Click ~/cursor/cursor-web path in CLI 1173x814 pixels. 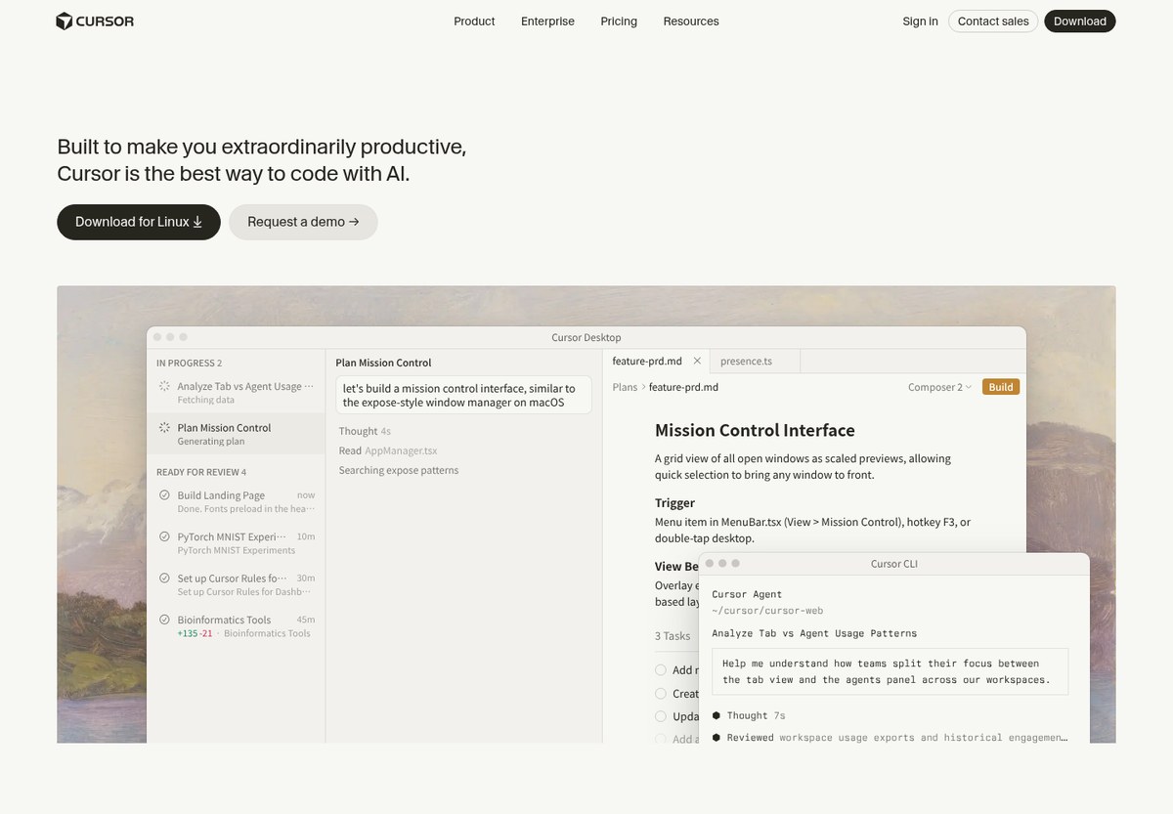767,610
